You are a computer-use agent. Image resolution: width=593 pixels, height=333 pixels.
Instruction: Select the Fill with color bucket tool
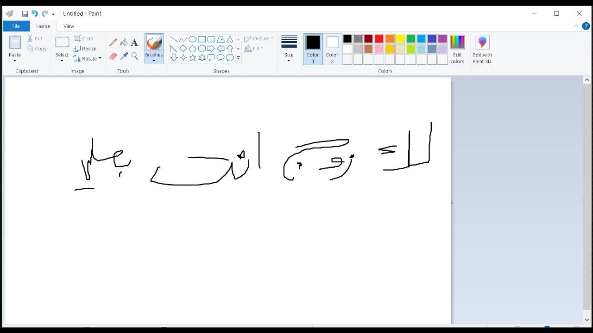124,43
